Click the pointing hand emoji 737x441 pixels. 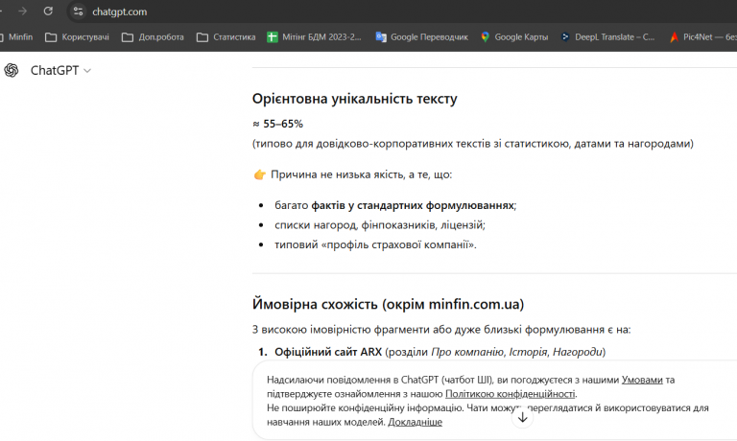[259, 174]
